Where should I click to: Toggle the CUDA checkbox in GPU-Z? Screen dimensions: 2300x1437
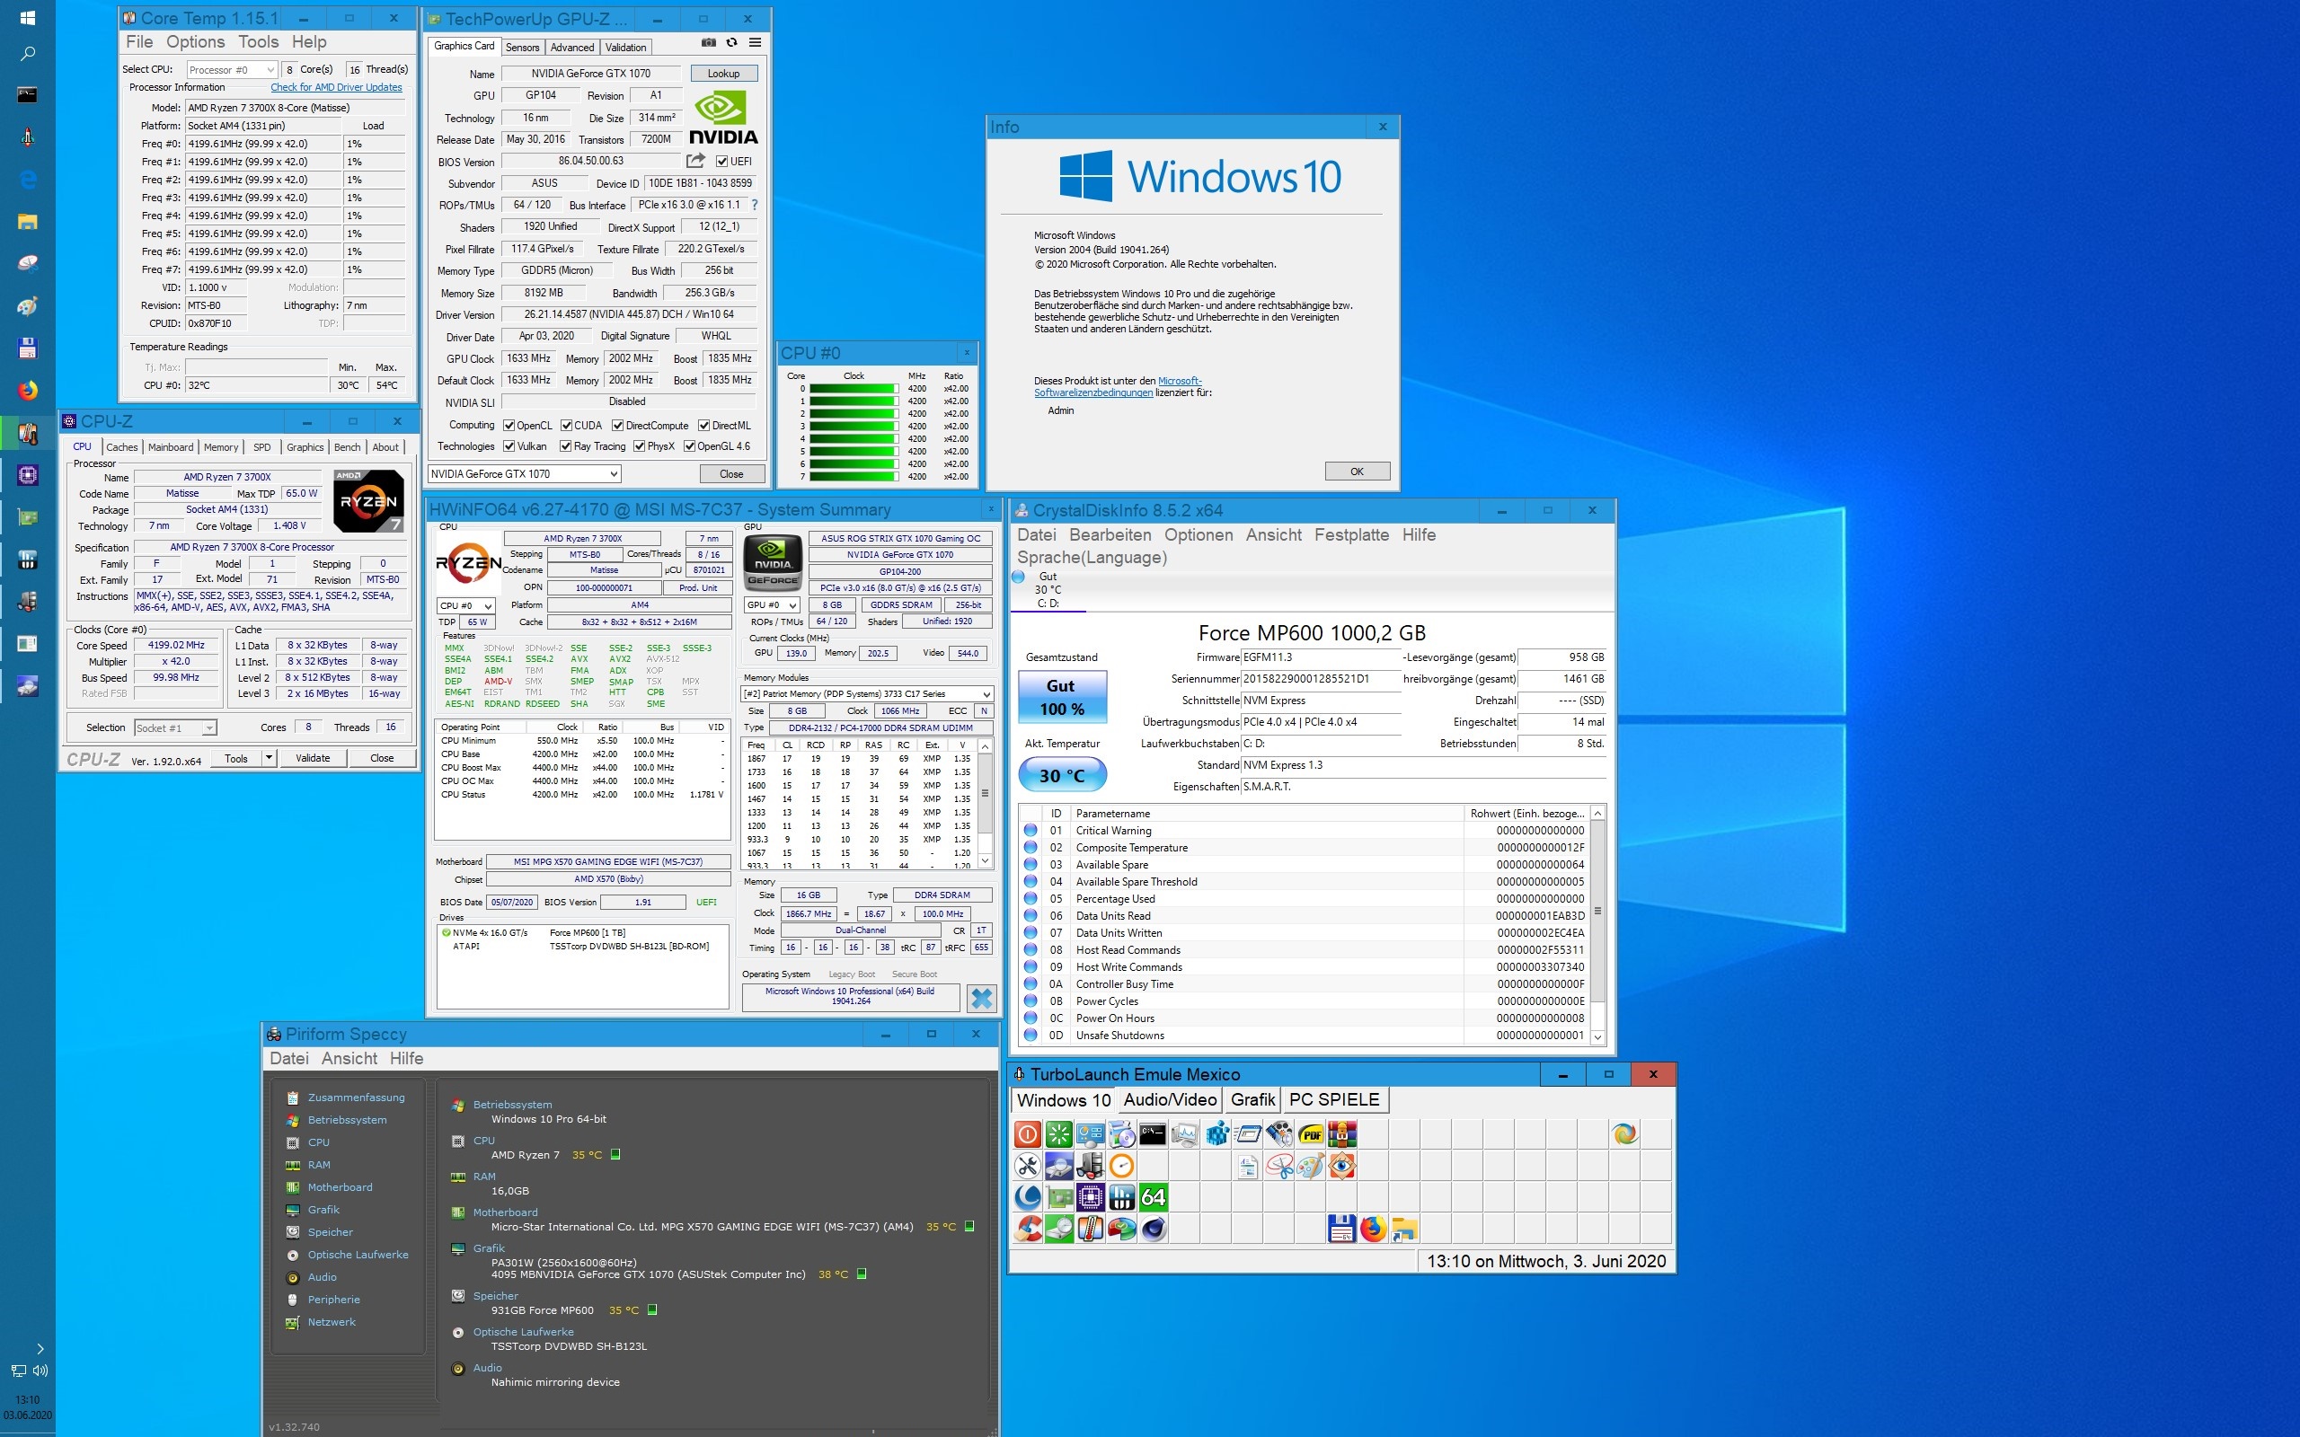click(x=566, y=426)
